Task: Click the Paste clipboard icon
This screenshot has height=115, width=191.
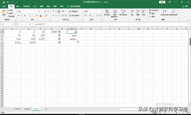Action: (4, 12)
